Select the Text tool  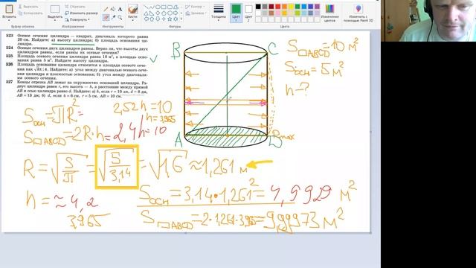pos(120,9)
